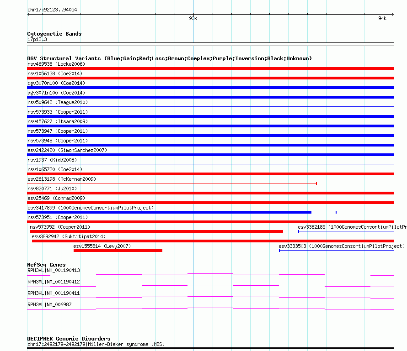Open esv3892942 (Suktitipat2014) variant entry
Viewport: 407px width, 351px height.
69,236
